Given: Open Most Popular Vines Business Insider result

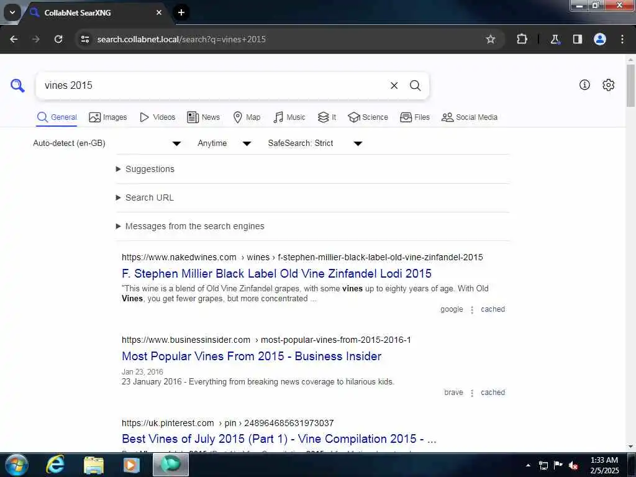Looking at the screenshot, I should tap(252, 356).
